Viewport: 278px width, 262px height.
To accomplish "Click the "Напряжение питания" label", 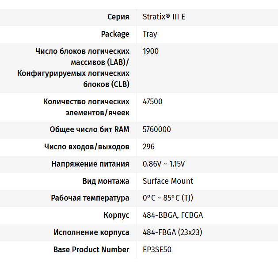I will tap(90, 164).
